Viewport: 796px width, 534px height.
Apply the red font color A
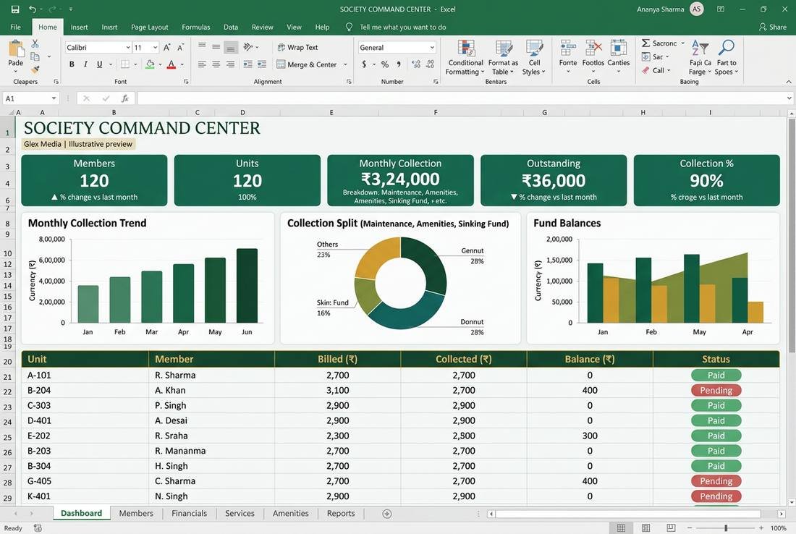point(172,64)
